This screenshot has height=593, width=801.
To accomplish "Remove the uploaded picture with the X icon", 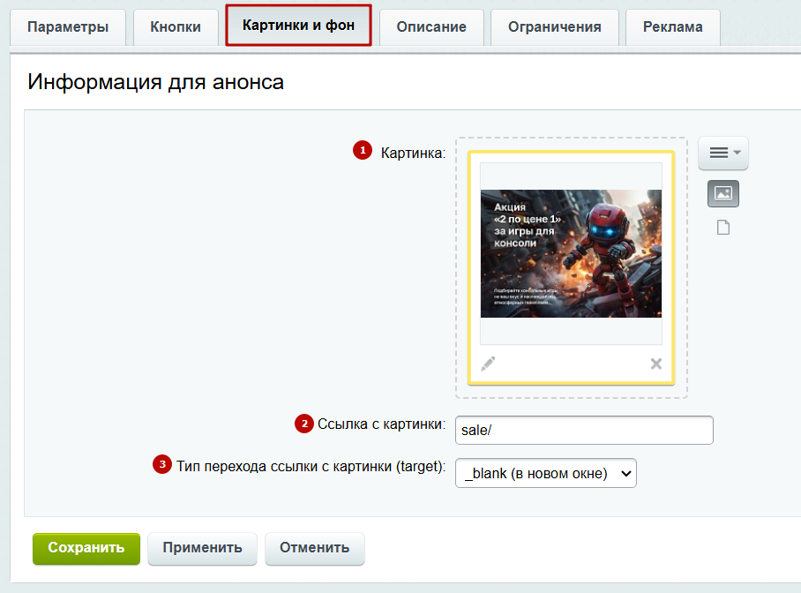I will tap(656, 364).
